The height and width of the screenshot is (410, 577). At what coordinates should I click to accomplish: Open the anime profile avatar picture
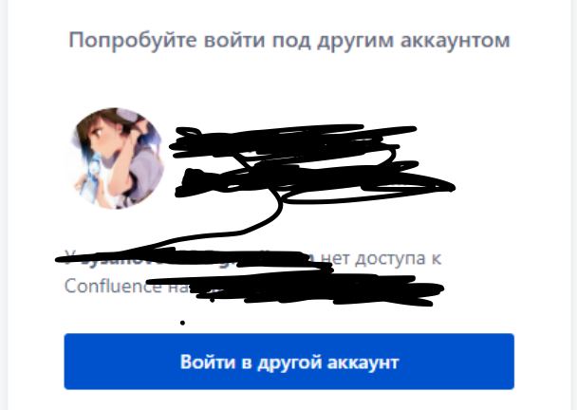[118, 158]
